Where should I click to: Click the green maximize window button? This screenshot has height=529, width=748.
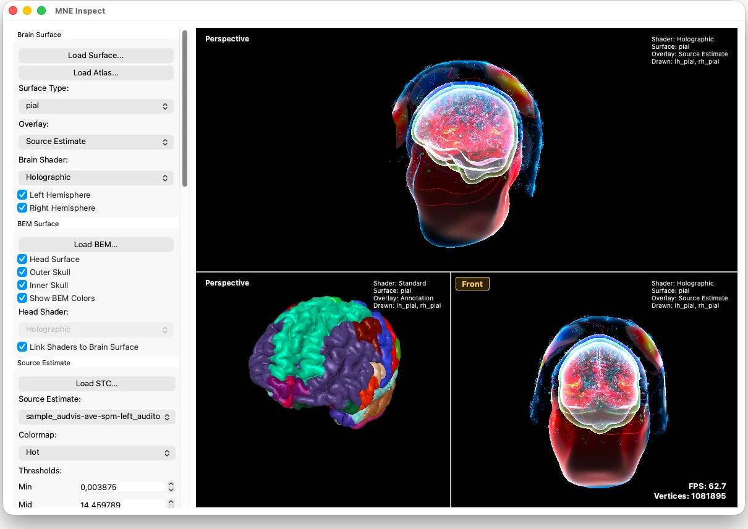(41, 11)
